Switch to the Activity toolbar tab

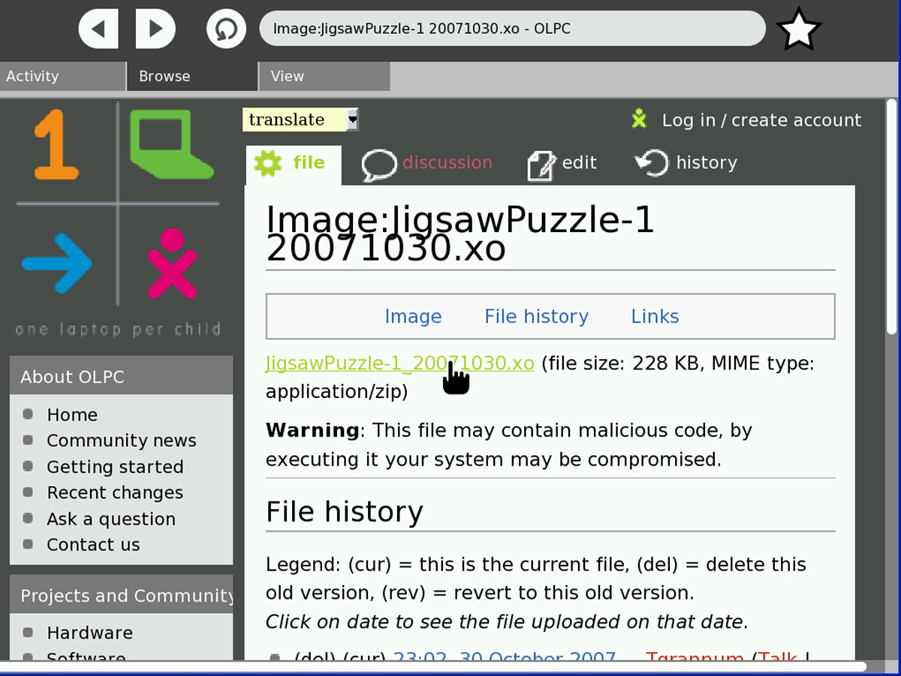(62, 76)
